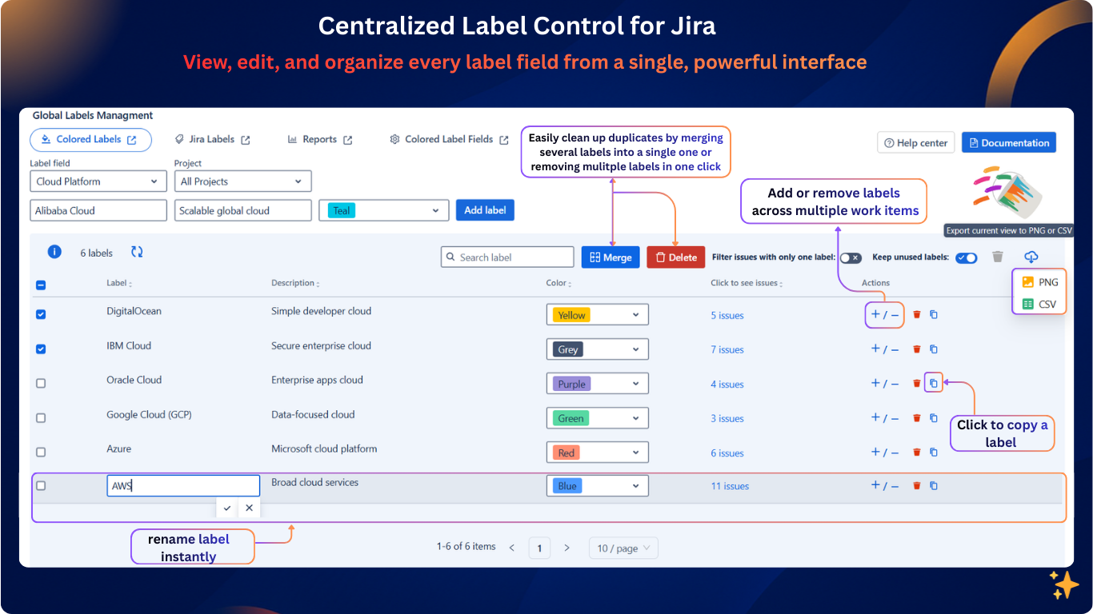This screenshot has height=614, width=1093.
Task: Click the Add label button
Action: 485,209
